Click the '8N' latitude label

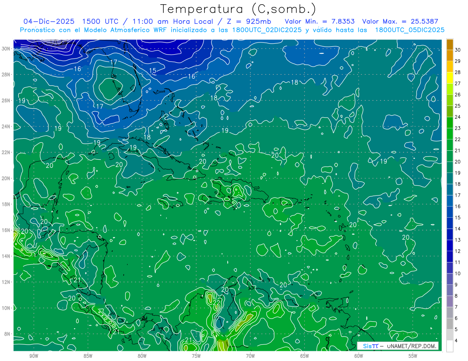7,334
